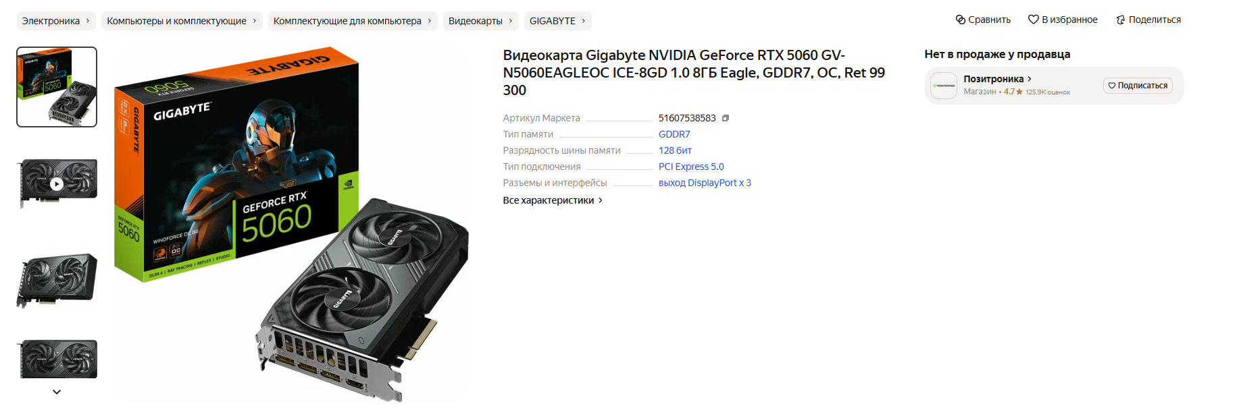Play the product video thumbnail
Screen dimensions: 1241x416
[57, 183]
